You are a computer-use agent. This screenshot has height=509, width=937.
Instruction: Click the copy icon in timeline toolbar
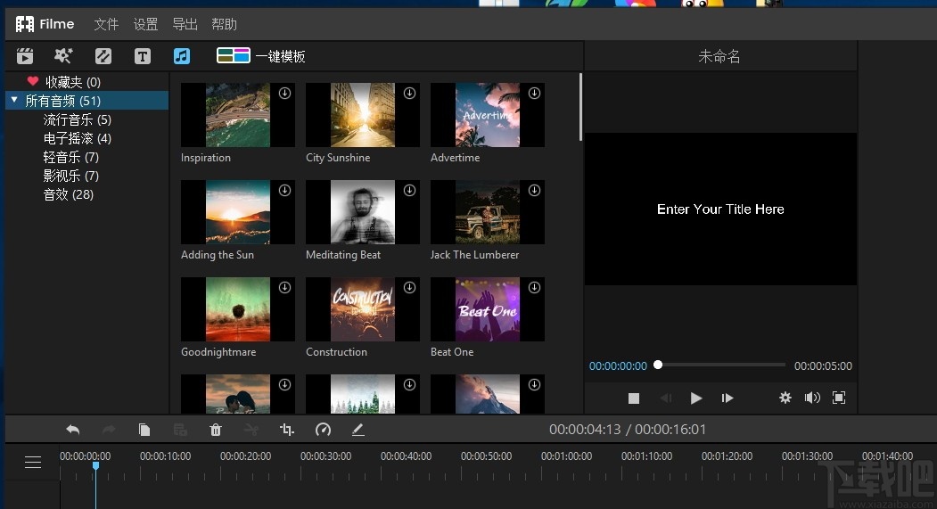pyautogui.click(x=144, y=430)
